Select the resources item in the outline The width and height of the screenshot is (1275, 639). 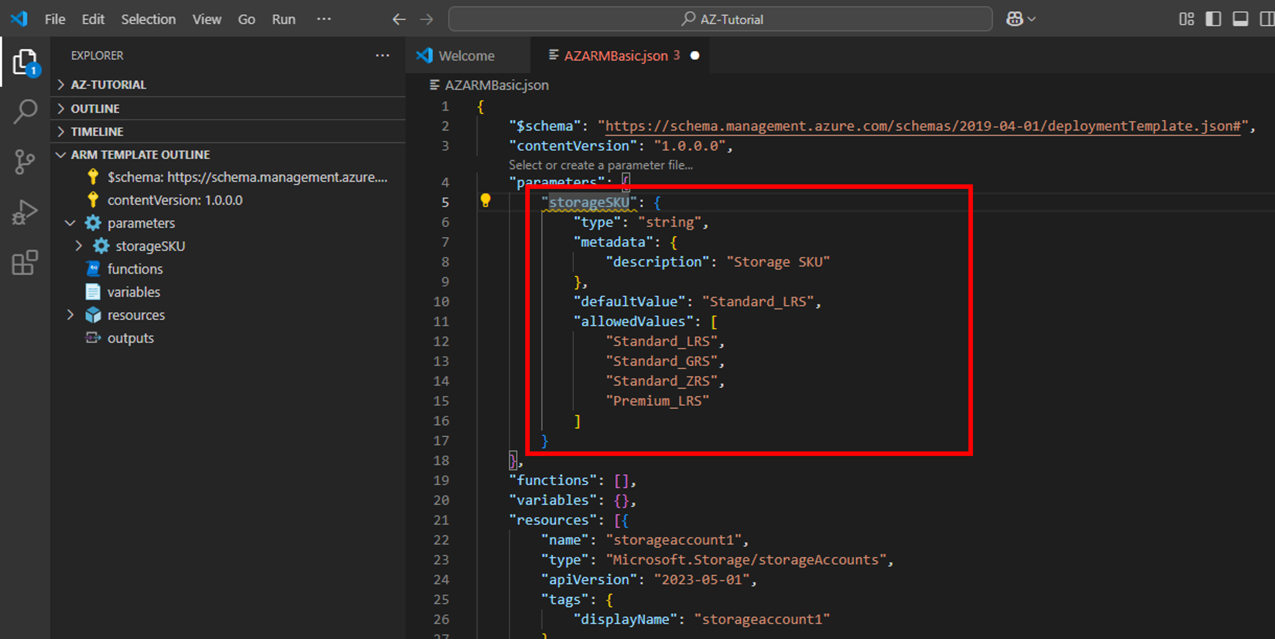click(x=136, y=315)
